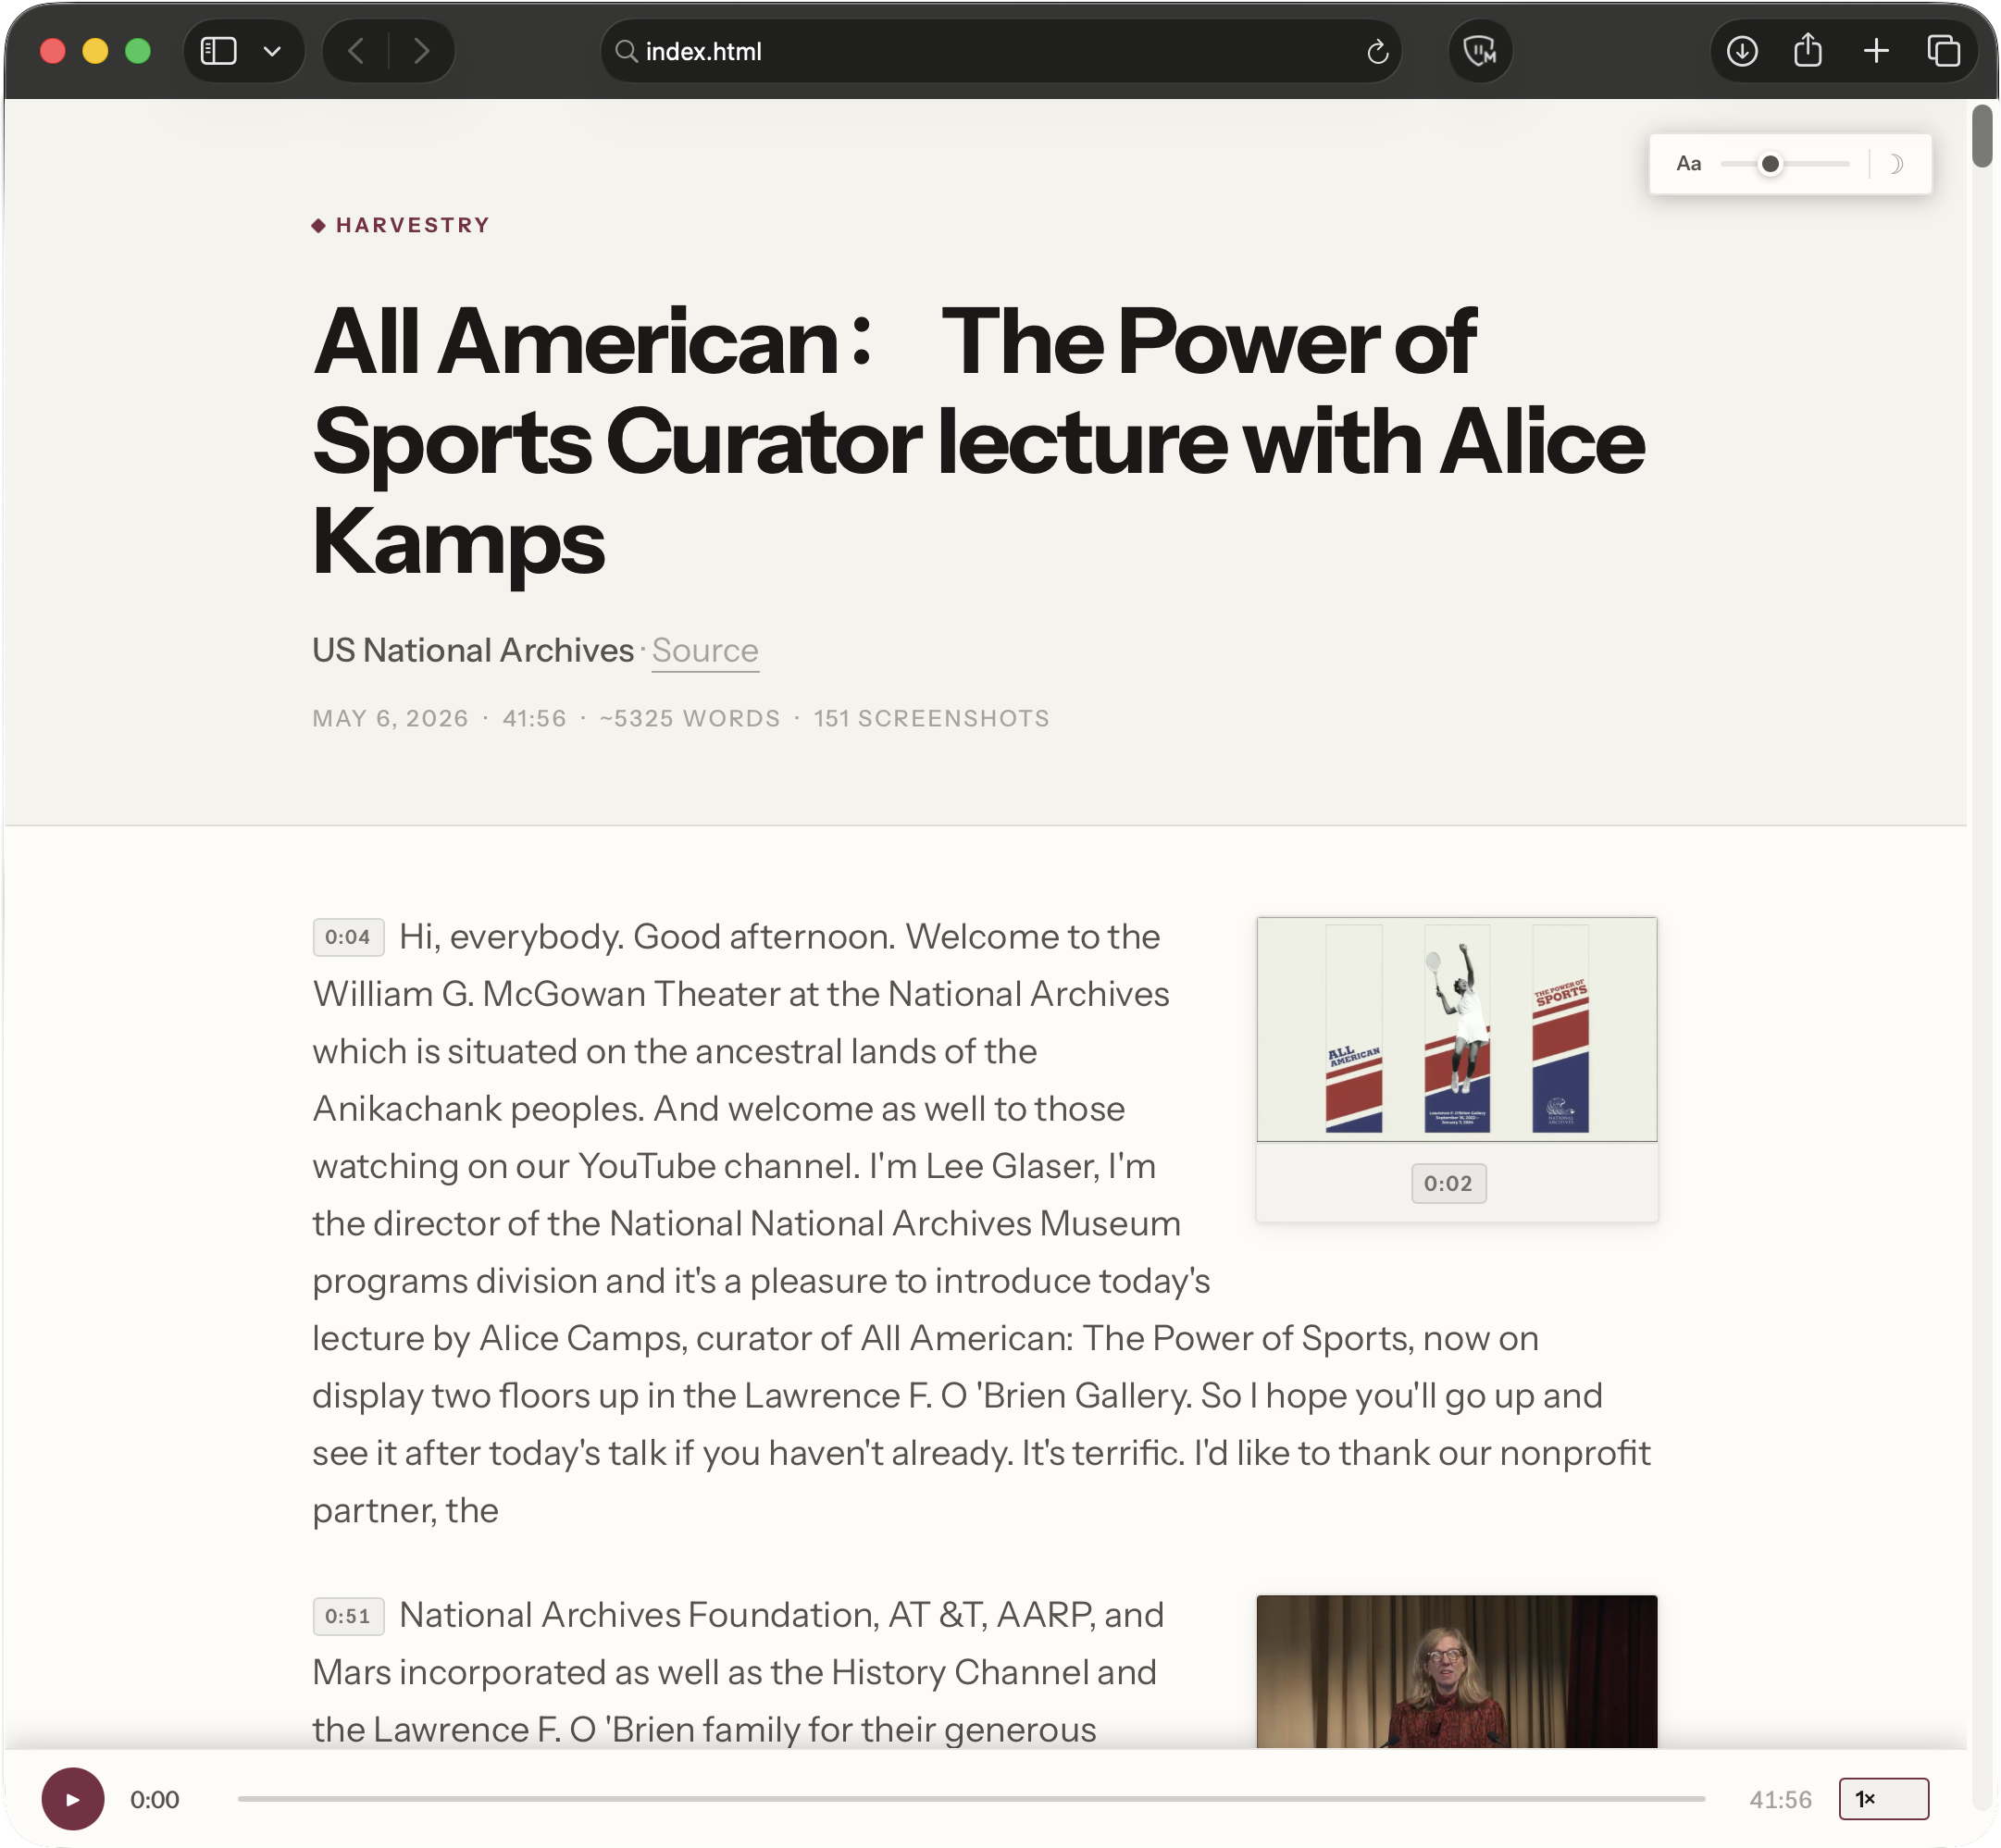This screenshot has width=2001, height=1848.
Task: Open the All American banners screenshot thumbnail
Action: coord(1456,1029)
